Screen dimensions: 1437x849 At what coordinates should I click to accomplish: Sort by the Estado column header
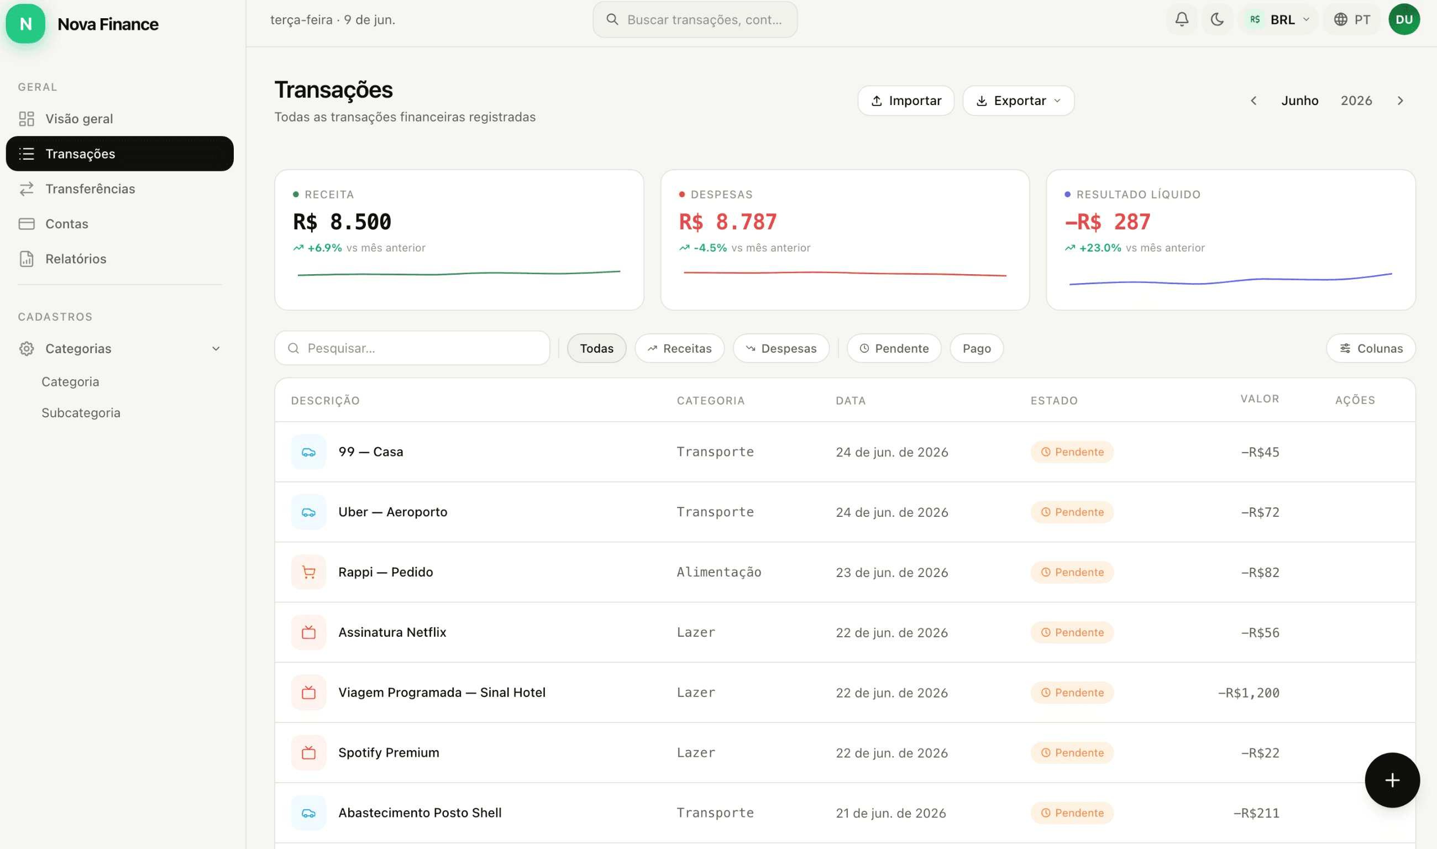pos(1054,401)
